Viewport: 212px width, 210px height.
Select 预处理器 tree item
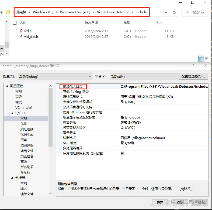pos(27,129)
